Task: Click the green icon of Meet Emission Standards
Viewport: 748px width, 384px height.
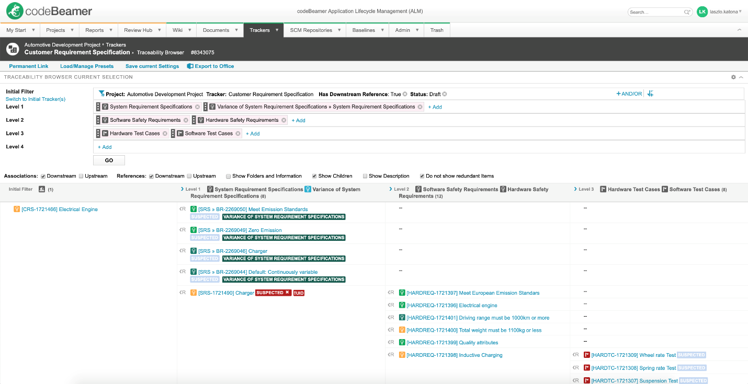Action: coord(194,210)
